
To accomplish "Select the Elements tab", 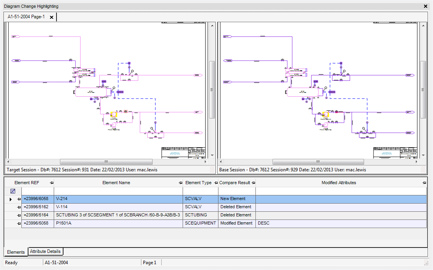I will click(x=16, y=252).
